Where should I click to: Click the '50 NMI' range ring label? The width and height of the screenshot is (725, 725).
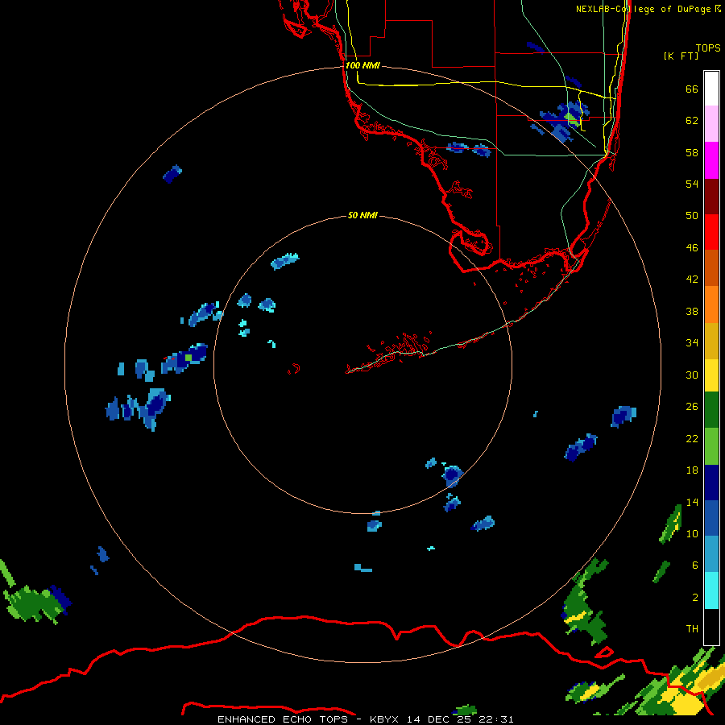click(x=362, y=215)
